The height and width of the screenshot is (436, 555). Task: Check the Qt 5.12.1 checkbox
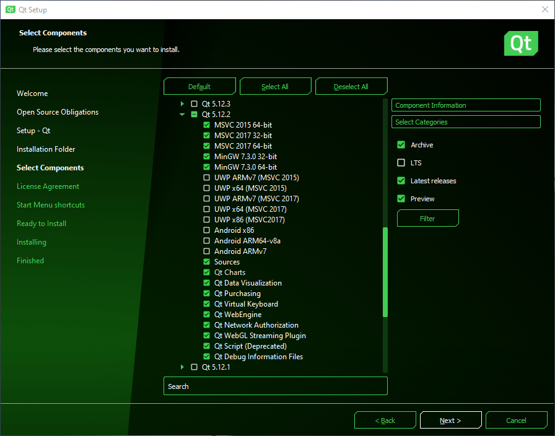(x=194, y=367)
